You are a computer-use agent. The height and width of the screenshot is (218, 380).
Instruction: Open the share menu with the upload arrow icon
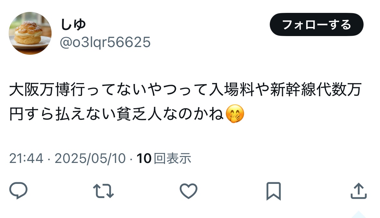tap(359, 191)
